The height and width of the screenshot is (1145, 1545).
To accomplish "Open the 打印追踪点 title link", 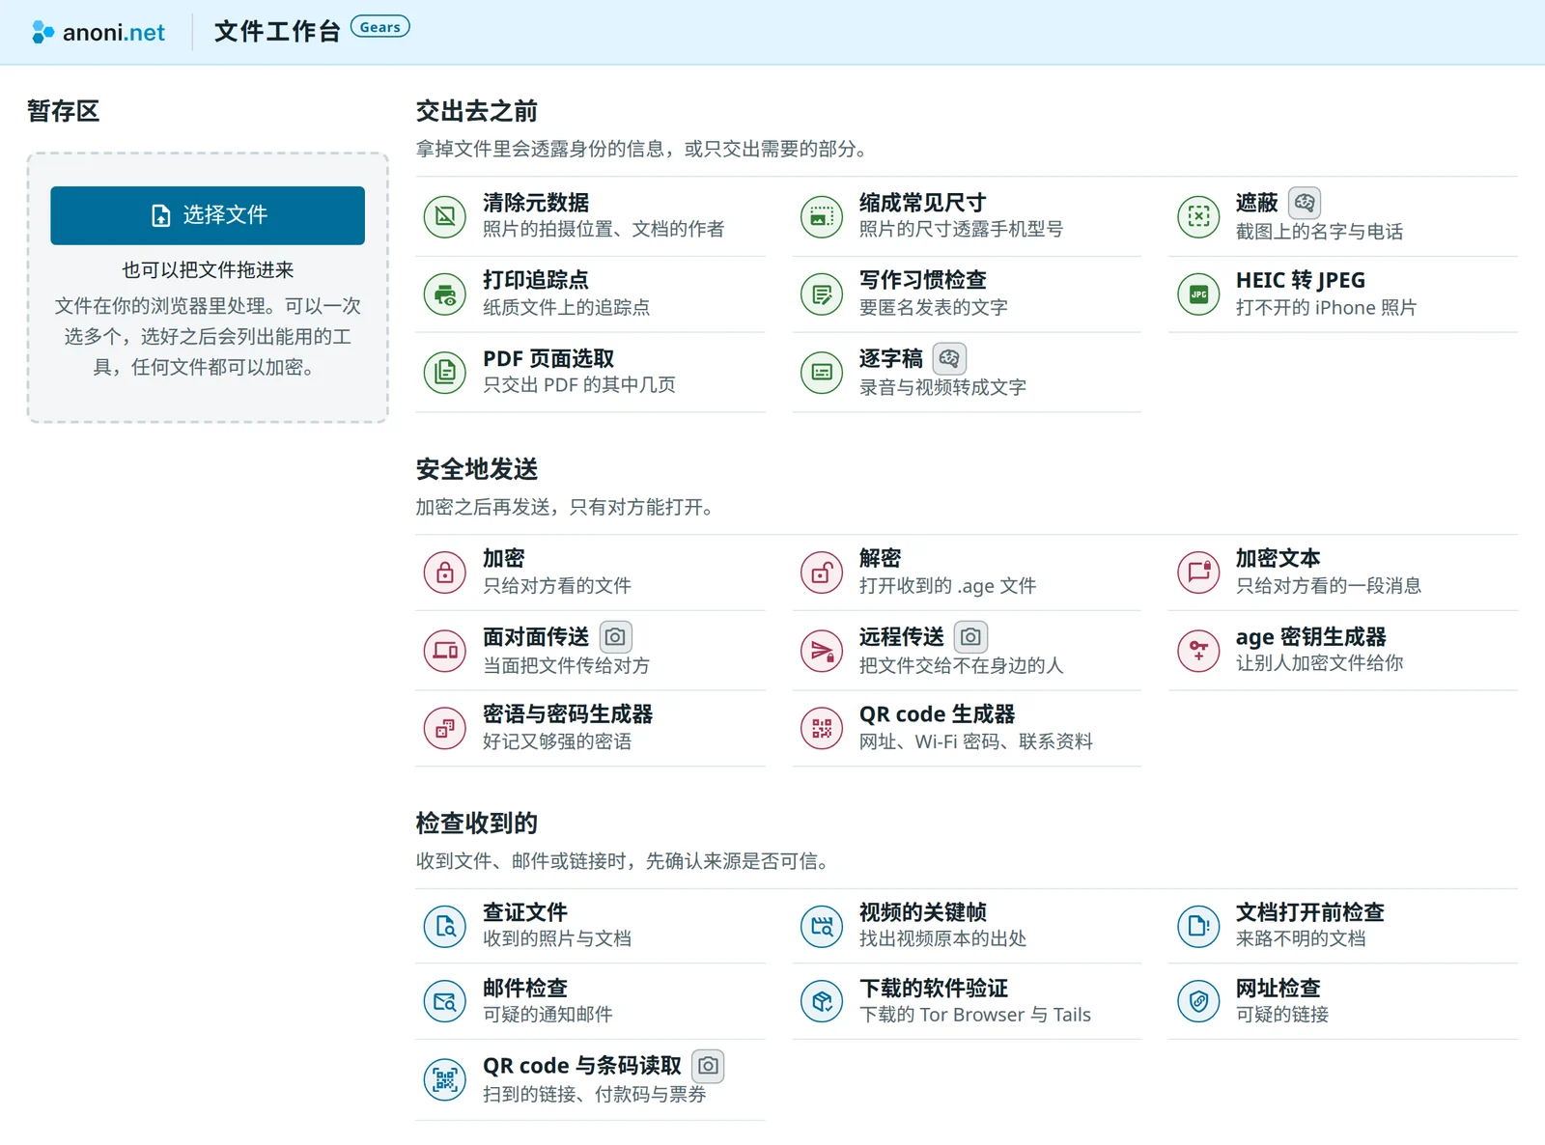I will (536, 280).
